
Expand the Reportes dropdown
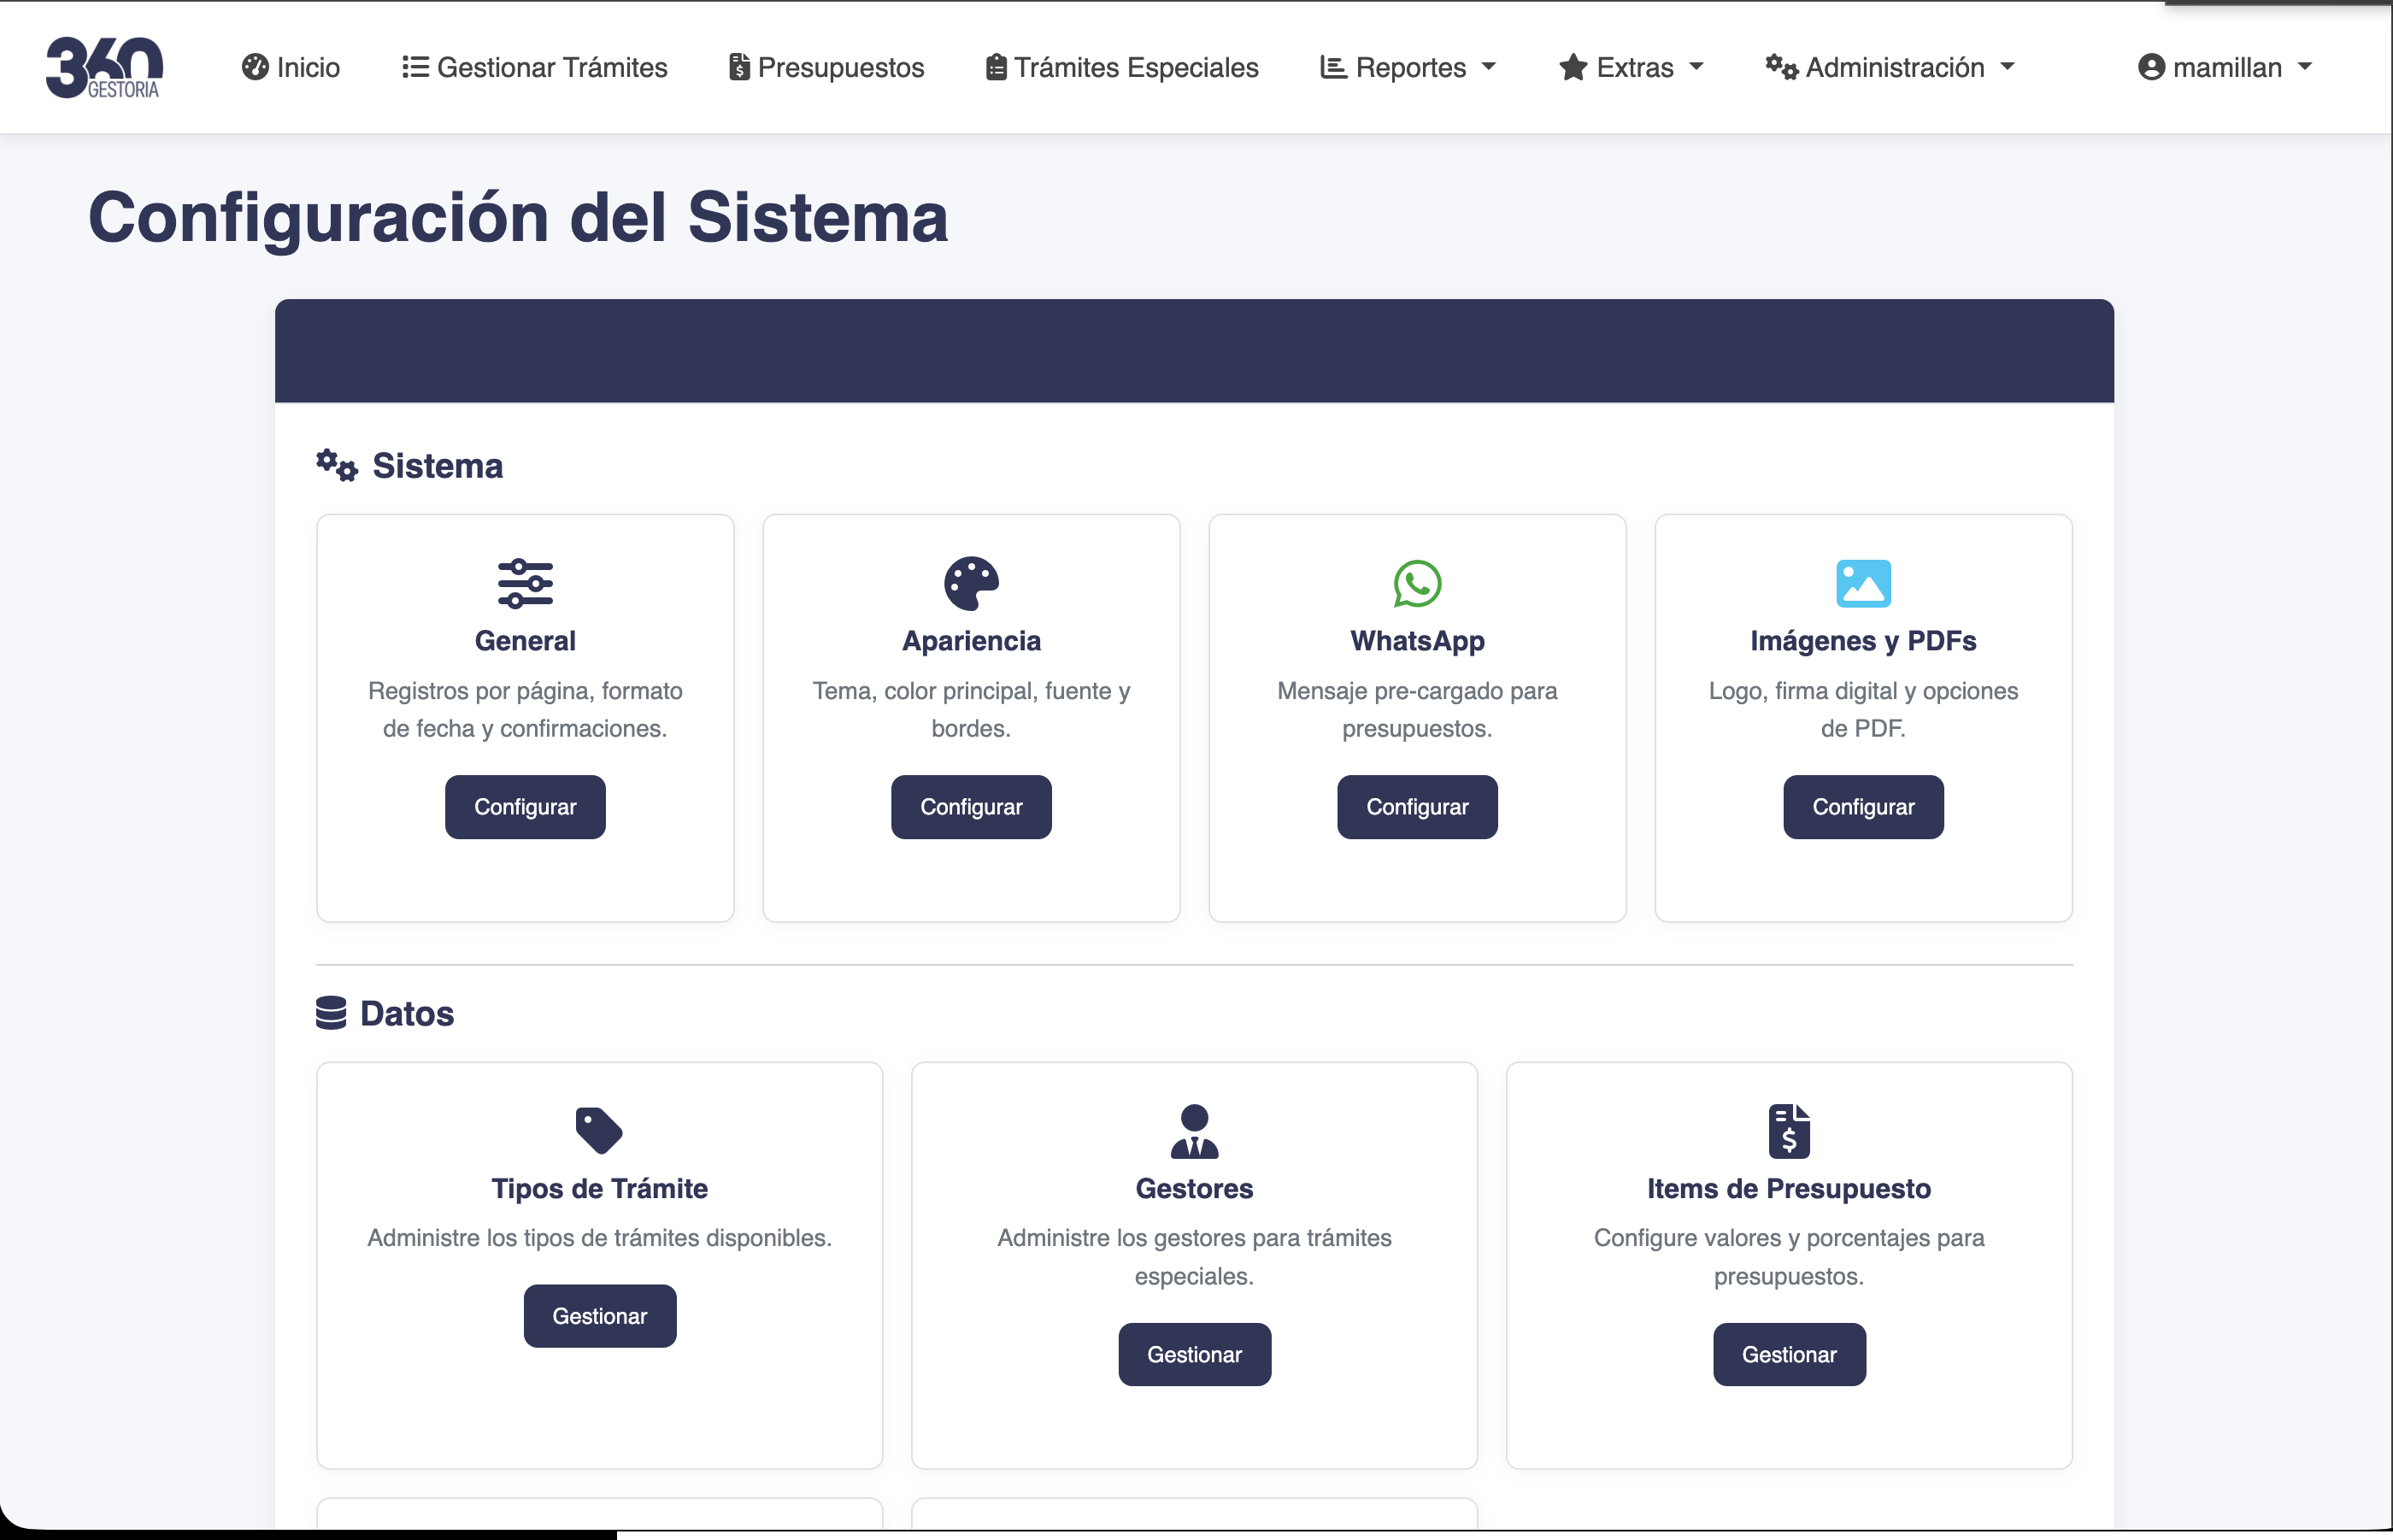[1407, 67]
